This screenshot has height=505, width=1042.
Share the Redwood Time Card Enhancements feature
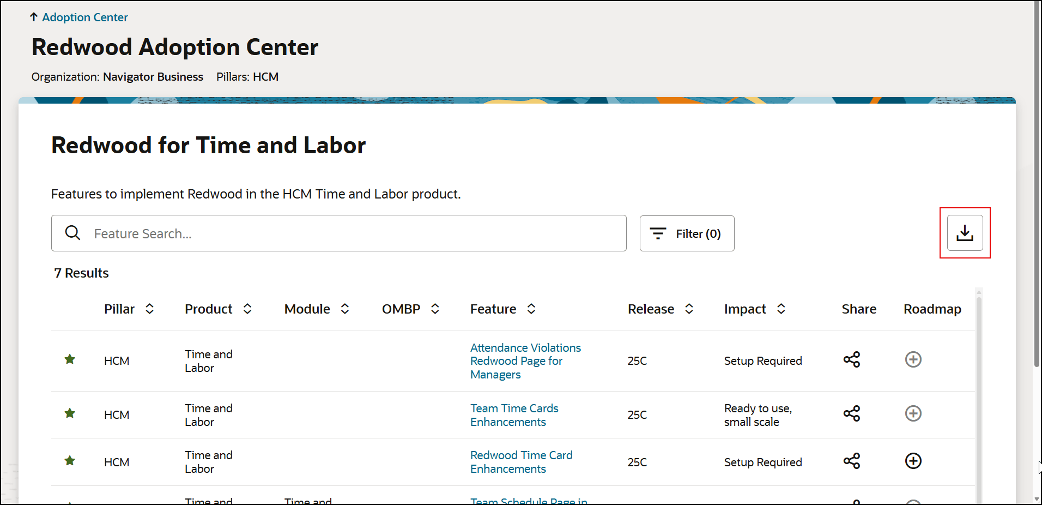851,461
